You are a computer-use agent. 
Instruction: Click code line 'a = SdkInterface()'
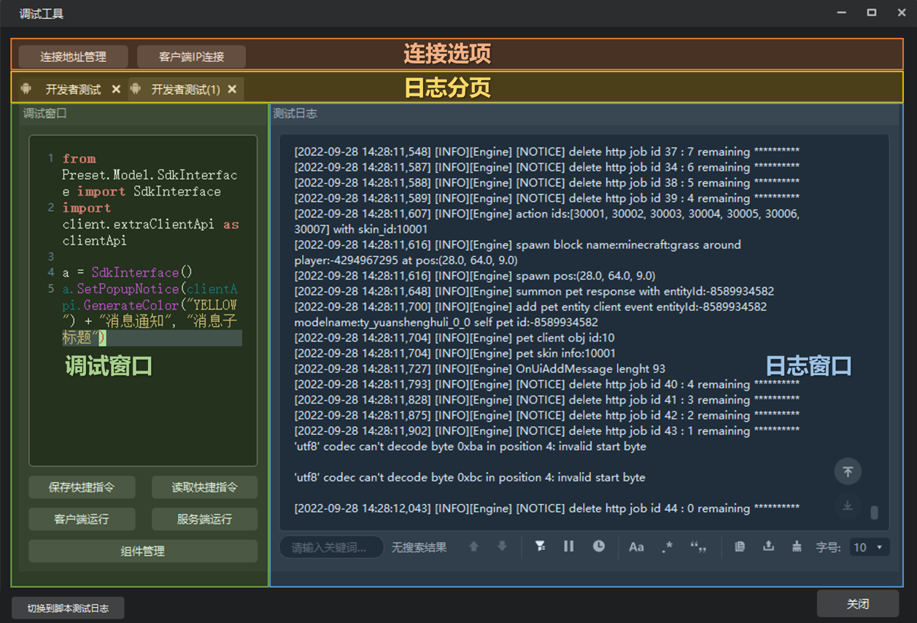coord(128,272)
